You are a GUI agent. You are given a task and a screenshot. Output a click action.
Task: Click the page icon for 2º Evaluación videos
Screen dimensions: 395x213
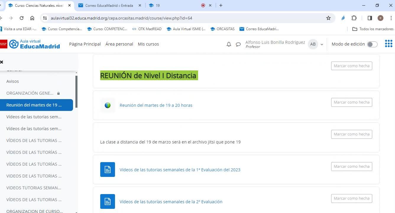108,201
